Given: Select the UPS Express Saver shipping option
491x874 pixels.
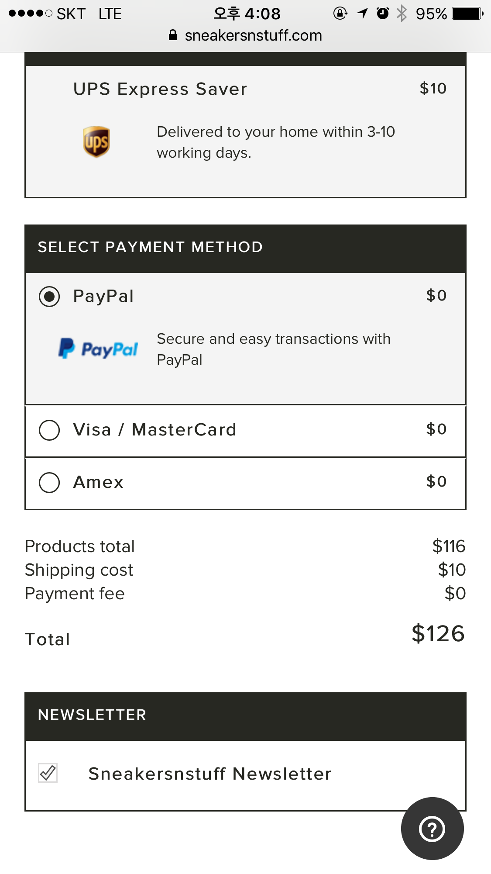Looking at the screenshot, I should tap(160, 89).
